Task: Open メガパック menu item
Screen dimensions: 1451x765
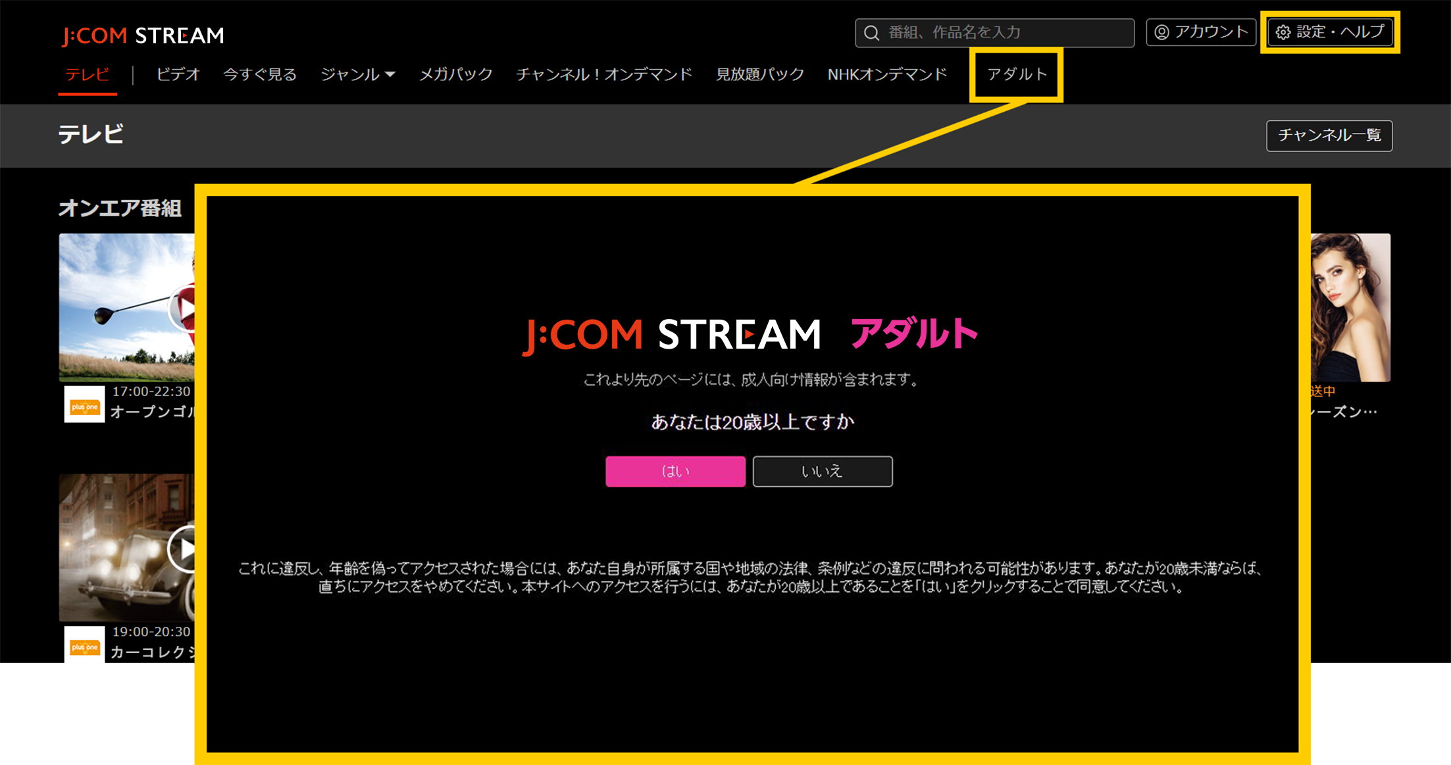Action: point(456,74)
